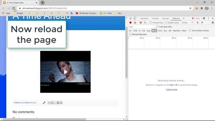The image size is (215, 121).
Task: Open the Learn more link
Action: pos(172,89)
